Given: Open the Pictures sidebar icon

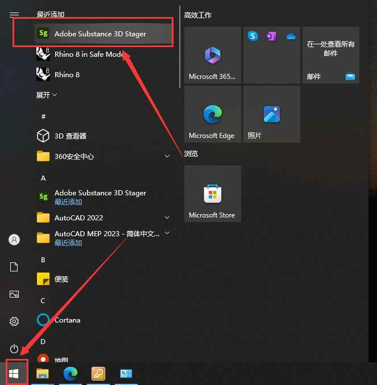Looking at the screenshot, I should (14, 294).
